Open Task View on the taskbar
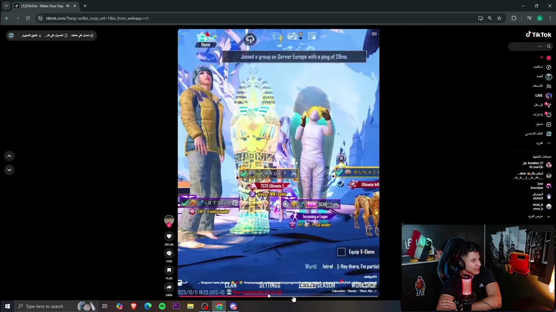The image size is (556, 312). pos(105,306)
